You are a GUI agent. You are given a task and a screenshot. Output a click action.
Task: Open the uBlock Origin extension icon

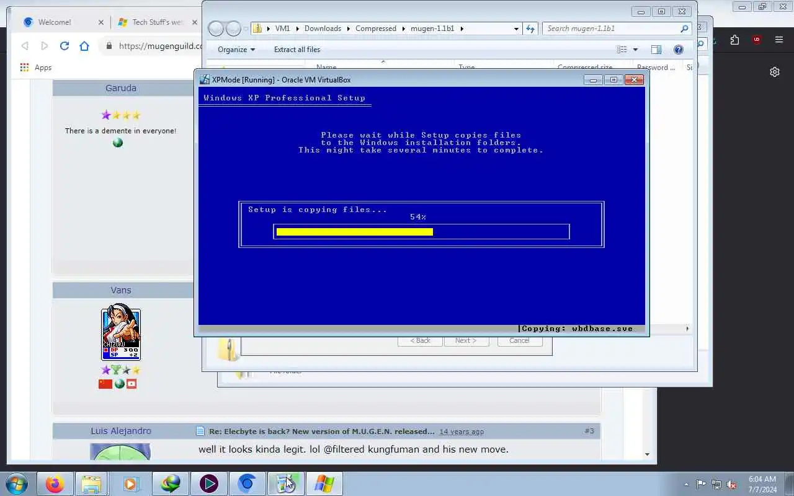click(757, 40)
